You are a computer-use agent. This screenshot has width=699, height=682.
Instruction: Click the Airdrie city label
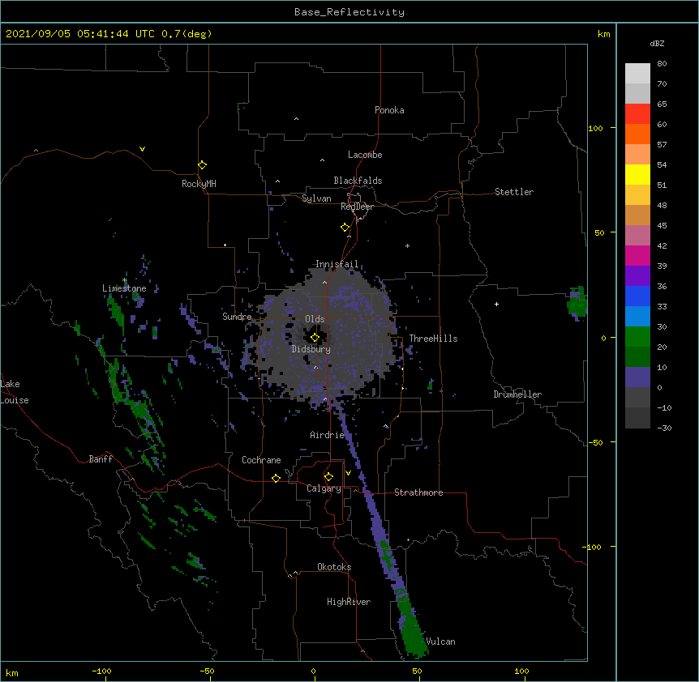[x=328, y=435]
